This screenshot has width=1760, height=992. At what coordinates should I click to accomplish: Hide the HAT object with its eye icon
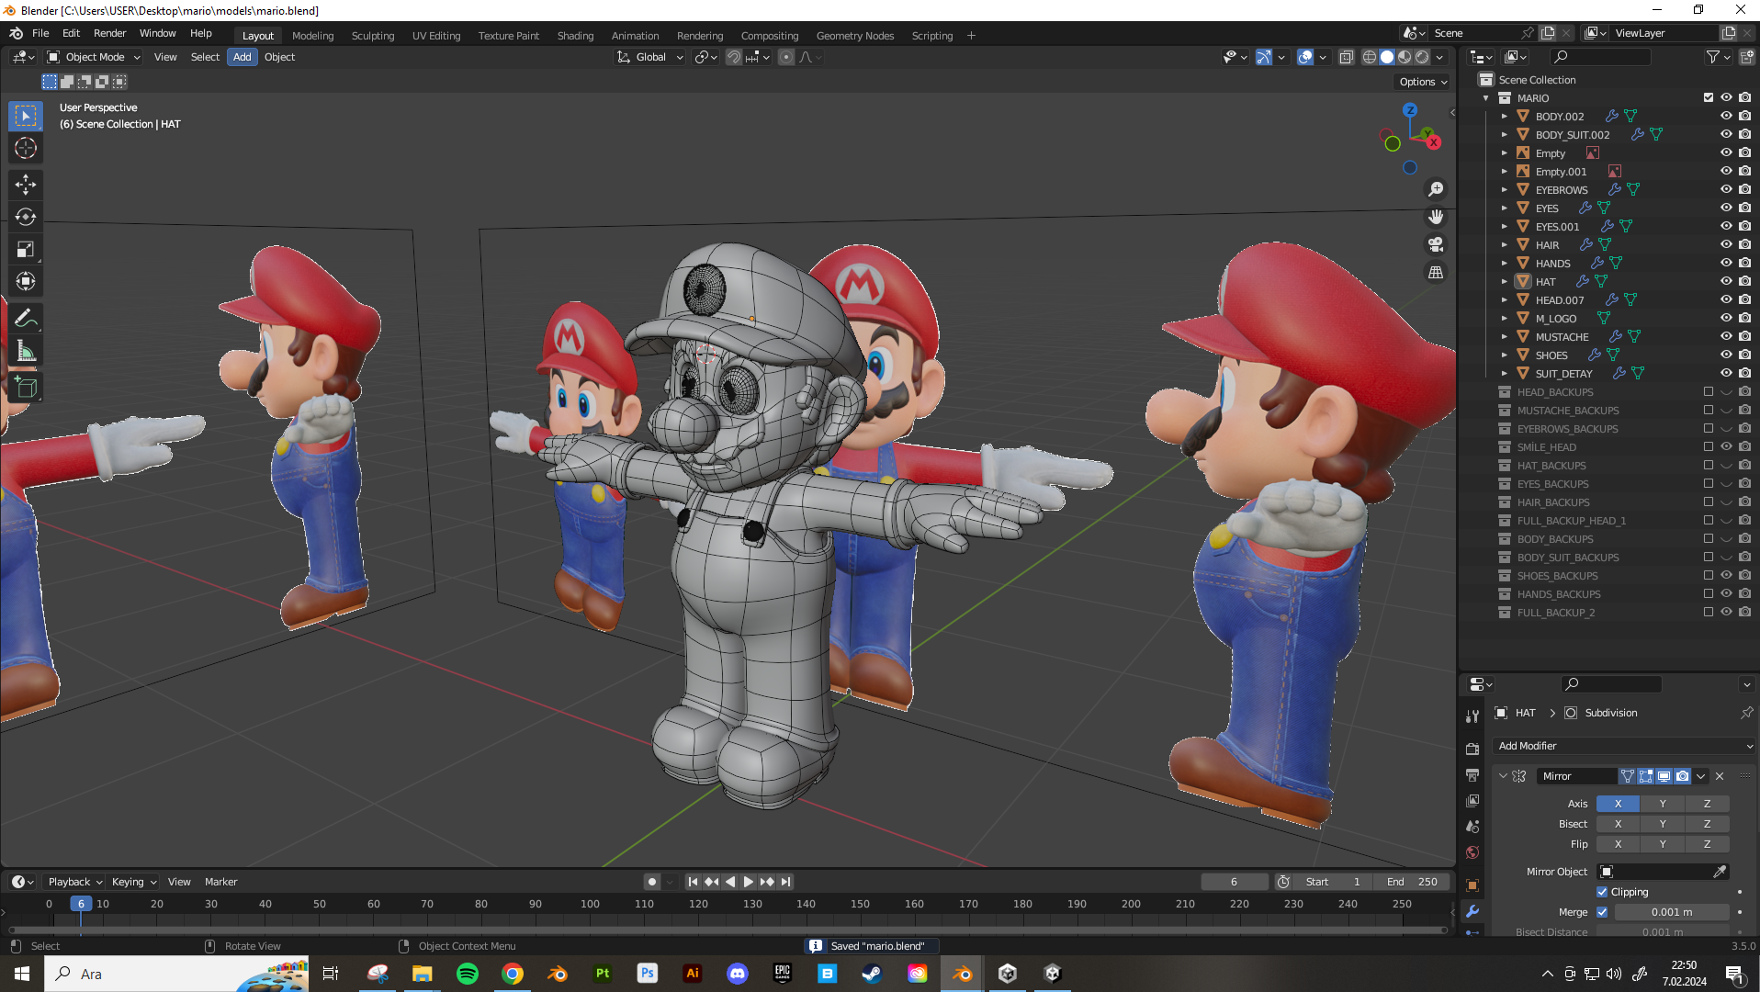[x=1726, y=281]
